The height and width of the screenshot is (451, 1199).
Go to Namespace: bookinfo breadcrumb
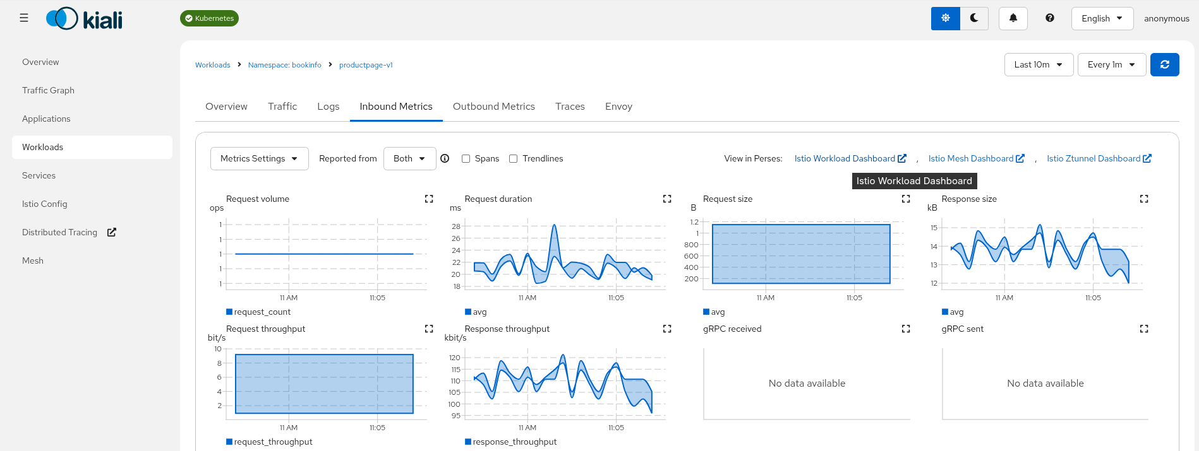tap(284, 65)
